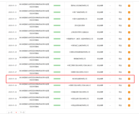This screenshot has height=114, width=139.
Task: Open the orange detail icon for 中国机械工业集团有限公司
Action: click(129, 45)
